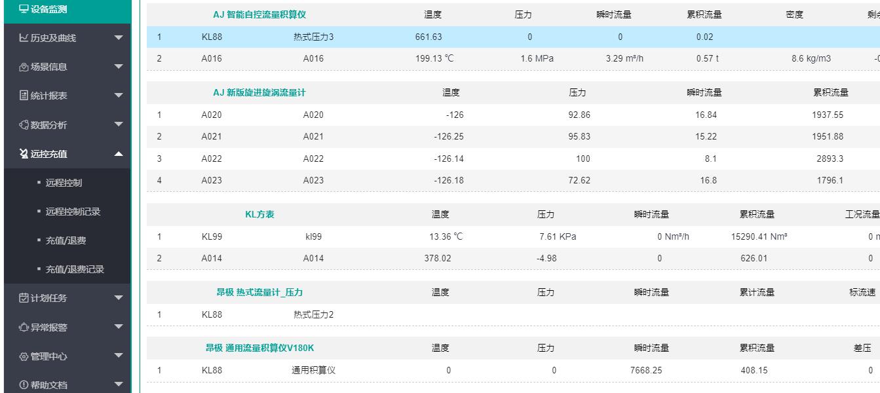The height and width of the screenshot is (393, 880).
Task: Click the 异常报警 alarm icon
Action: tap(24, 327)
